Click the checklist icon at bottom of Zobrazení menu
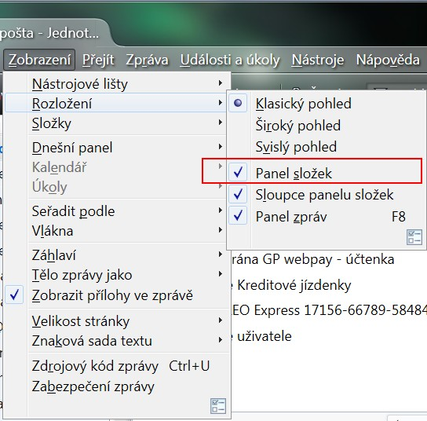Image resolution: width=427 pixels, height=421 pixels. tap(218, 406)
